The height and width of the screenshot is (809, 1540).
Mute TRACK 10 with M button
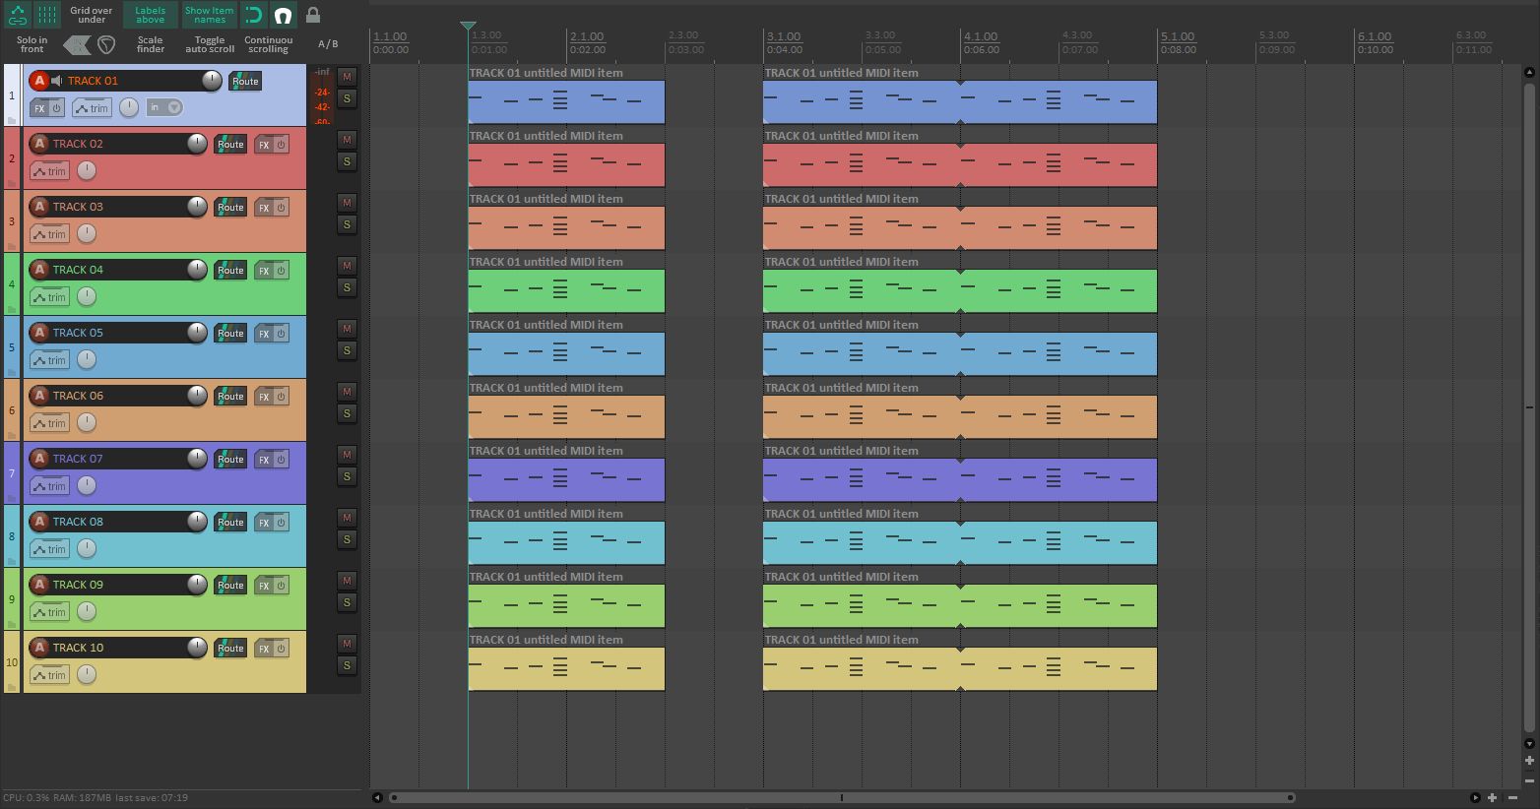pos(347,644)
